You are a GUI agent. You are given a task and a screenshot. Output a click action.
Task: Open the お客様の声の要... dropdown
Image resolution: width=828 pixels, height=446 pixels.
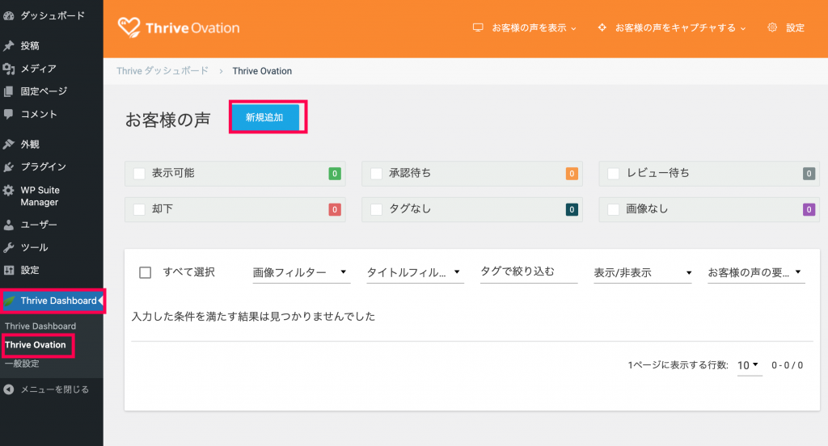(x=756, y=272)
